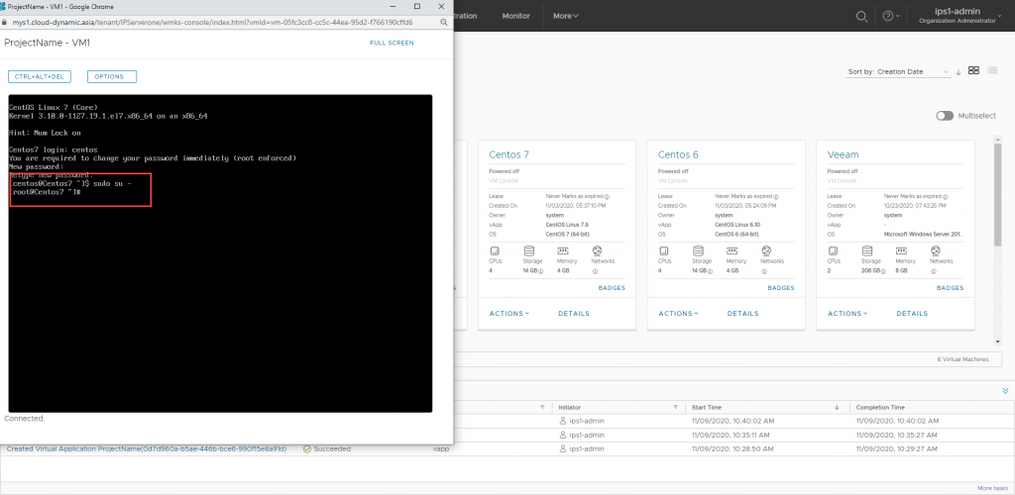Collapse the recent tasks panel

1005,391
